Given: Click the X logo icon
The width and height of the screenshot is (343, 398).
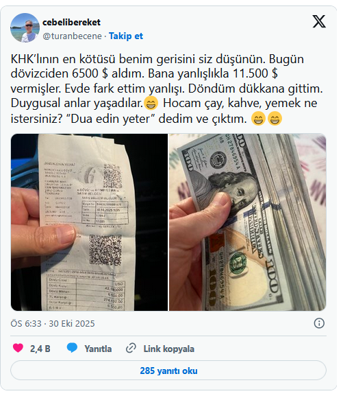Looking at the screenshot, I should tap(319, 21).
